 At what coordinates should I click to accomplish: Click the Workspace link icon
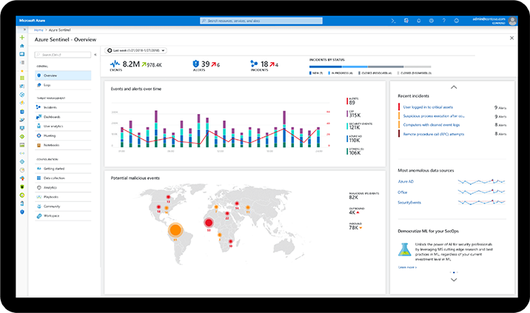coord(38,215)
